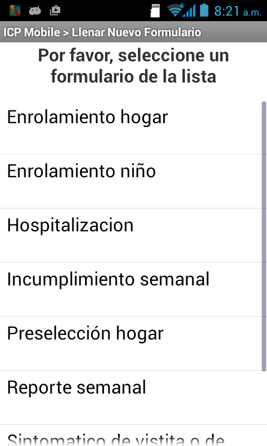Tap the AVG antivirus status bar icon
Screen dimensions: 267x446
15,11
